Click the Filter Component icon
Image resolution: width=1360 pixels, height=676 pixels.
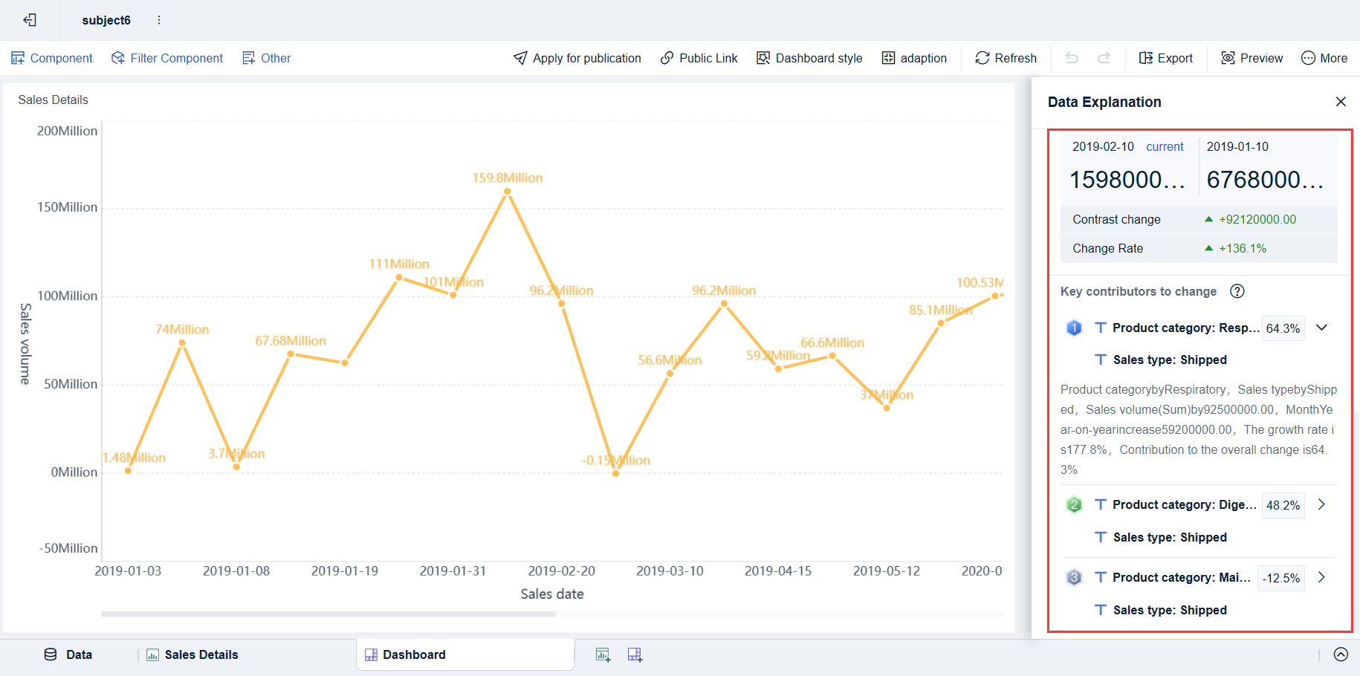[x=117, y=58]
